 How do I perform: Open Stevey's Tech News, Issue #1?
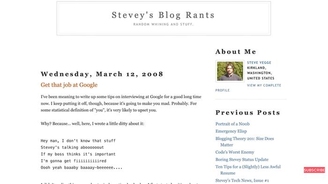click(x=242, y=180)
